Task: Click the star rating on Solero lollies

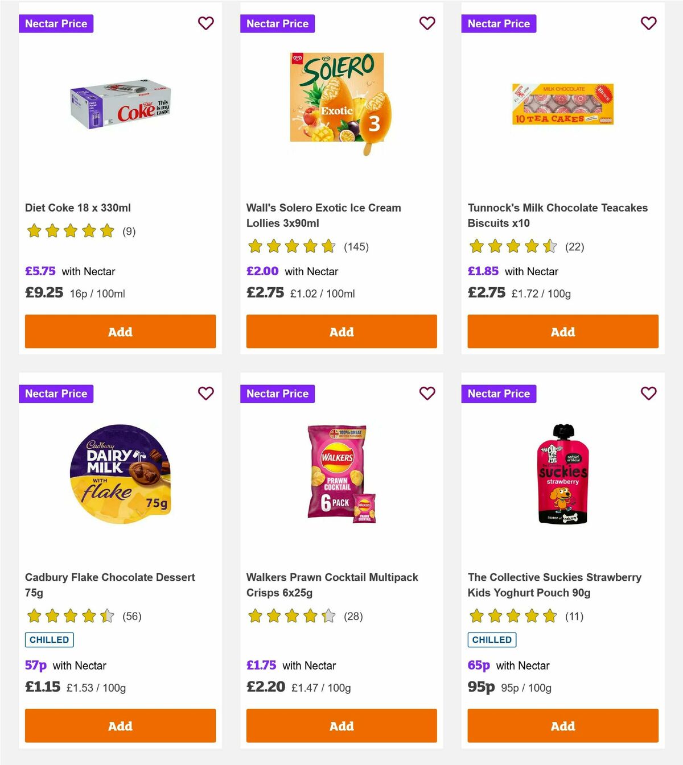Action: 290,247
